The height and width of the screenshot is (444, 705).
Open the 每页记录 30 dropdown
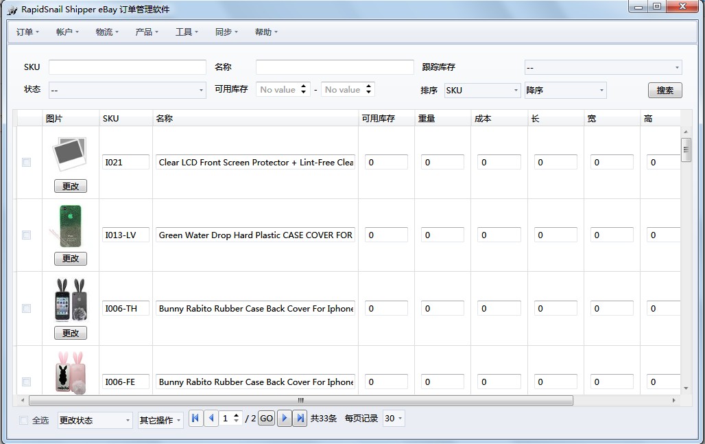pos(394,419)
